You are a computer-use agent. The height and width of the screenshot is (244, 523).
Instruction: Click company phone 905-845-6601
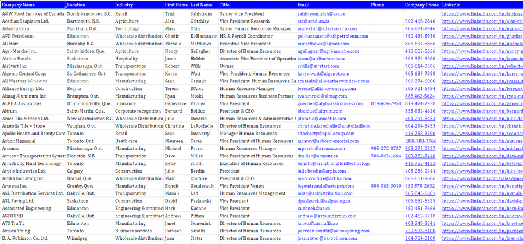tap(420, 193)
